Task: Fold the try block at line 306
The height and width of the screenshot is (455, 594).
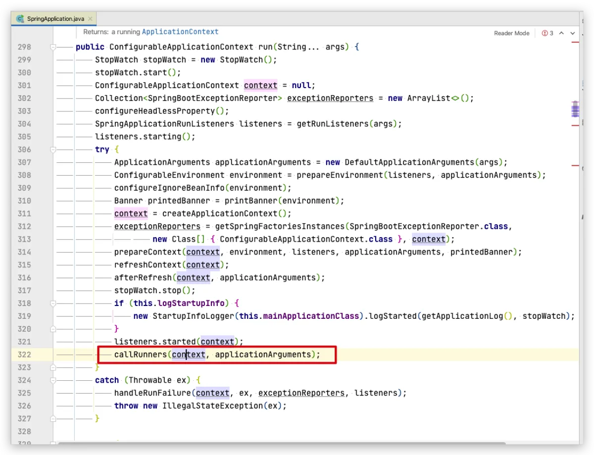Action: point(53,150)
